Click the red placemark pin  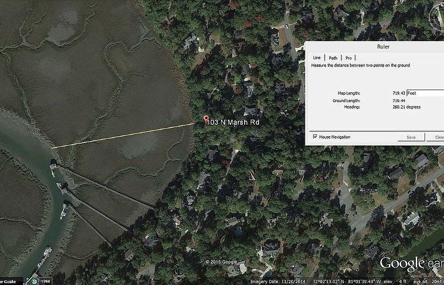[206, 119]
